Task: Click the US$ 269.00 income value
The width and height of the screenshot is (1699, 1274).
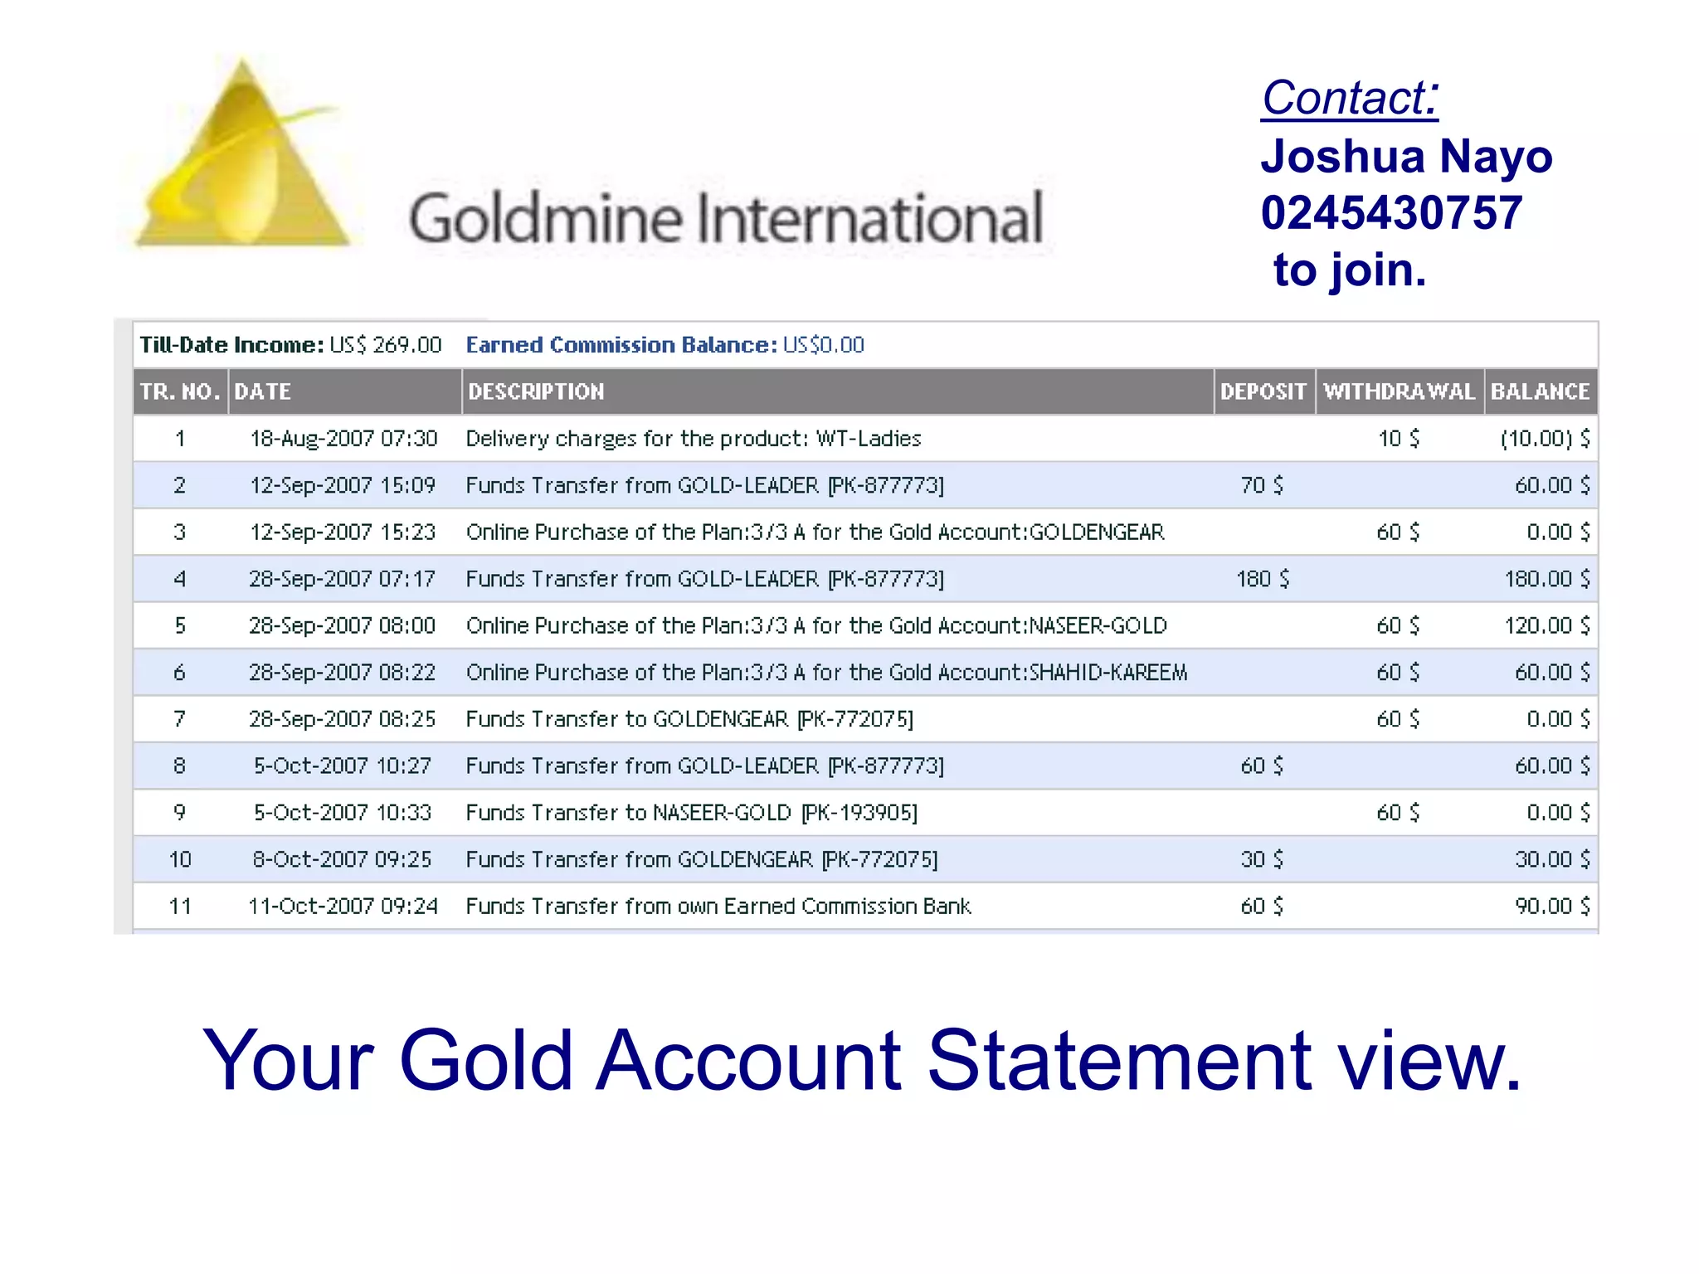Action: pyautogui.click(x=386, y=344)
